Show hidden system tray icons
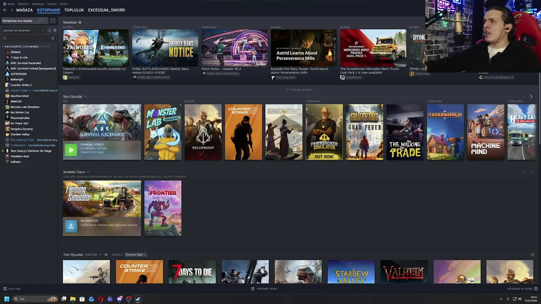Screen dimensions: 541x304 [502, 299]
